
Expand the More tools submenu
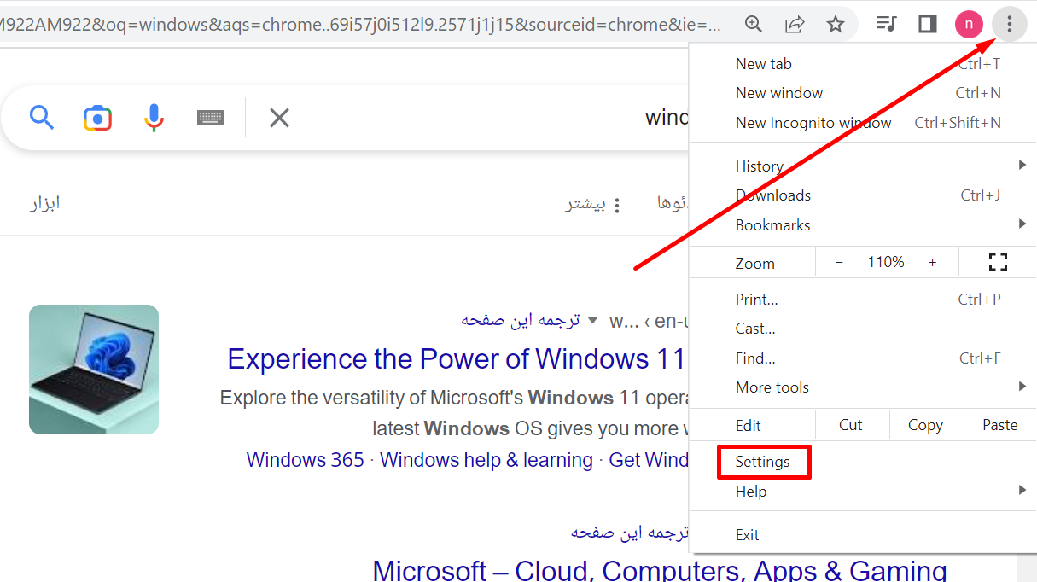(x=862, y=387)
